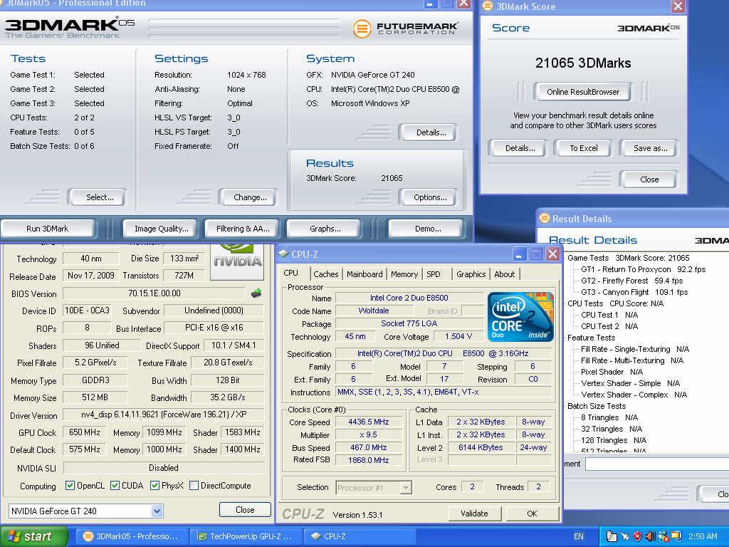Click the Result Details window title icon
Viewport: 729px width, 547px height.
(x=544, y=218)
